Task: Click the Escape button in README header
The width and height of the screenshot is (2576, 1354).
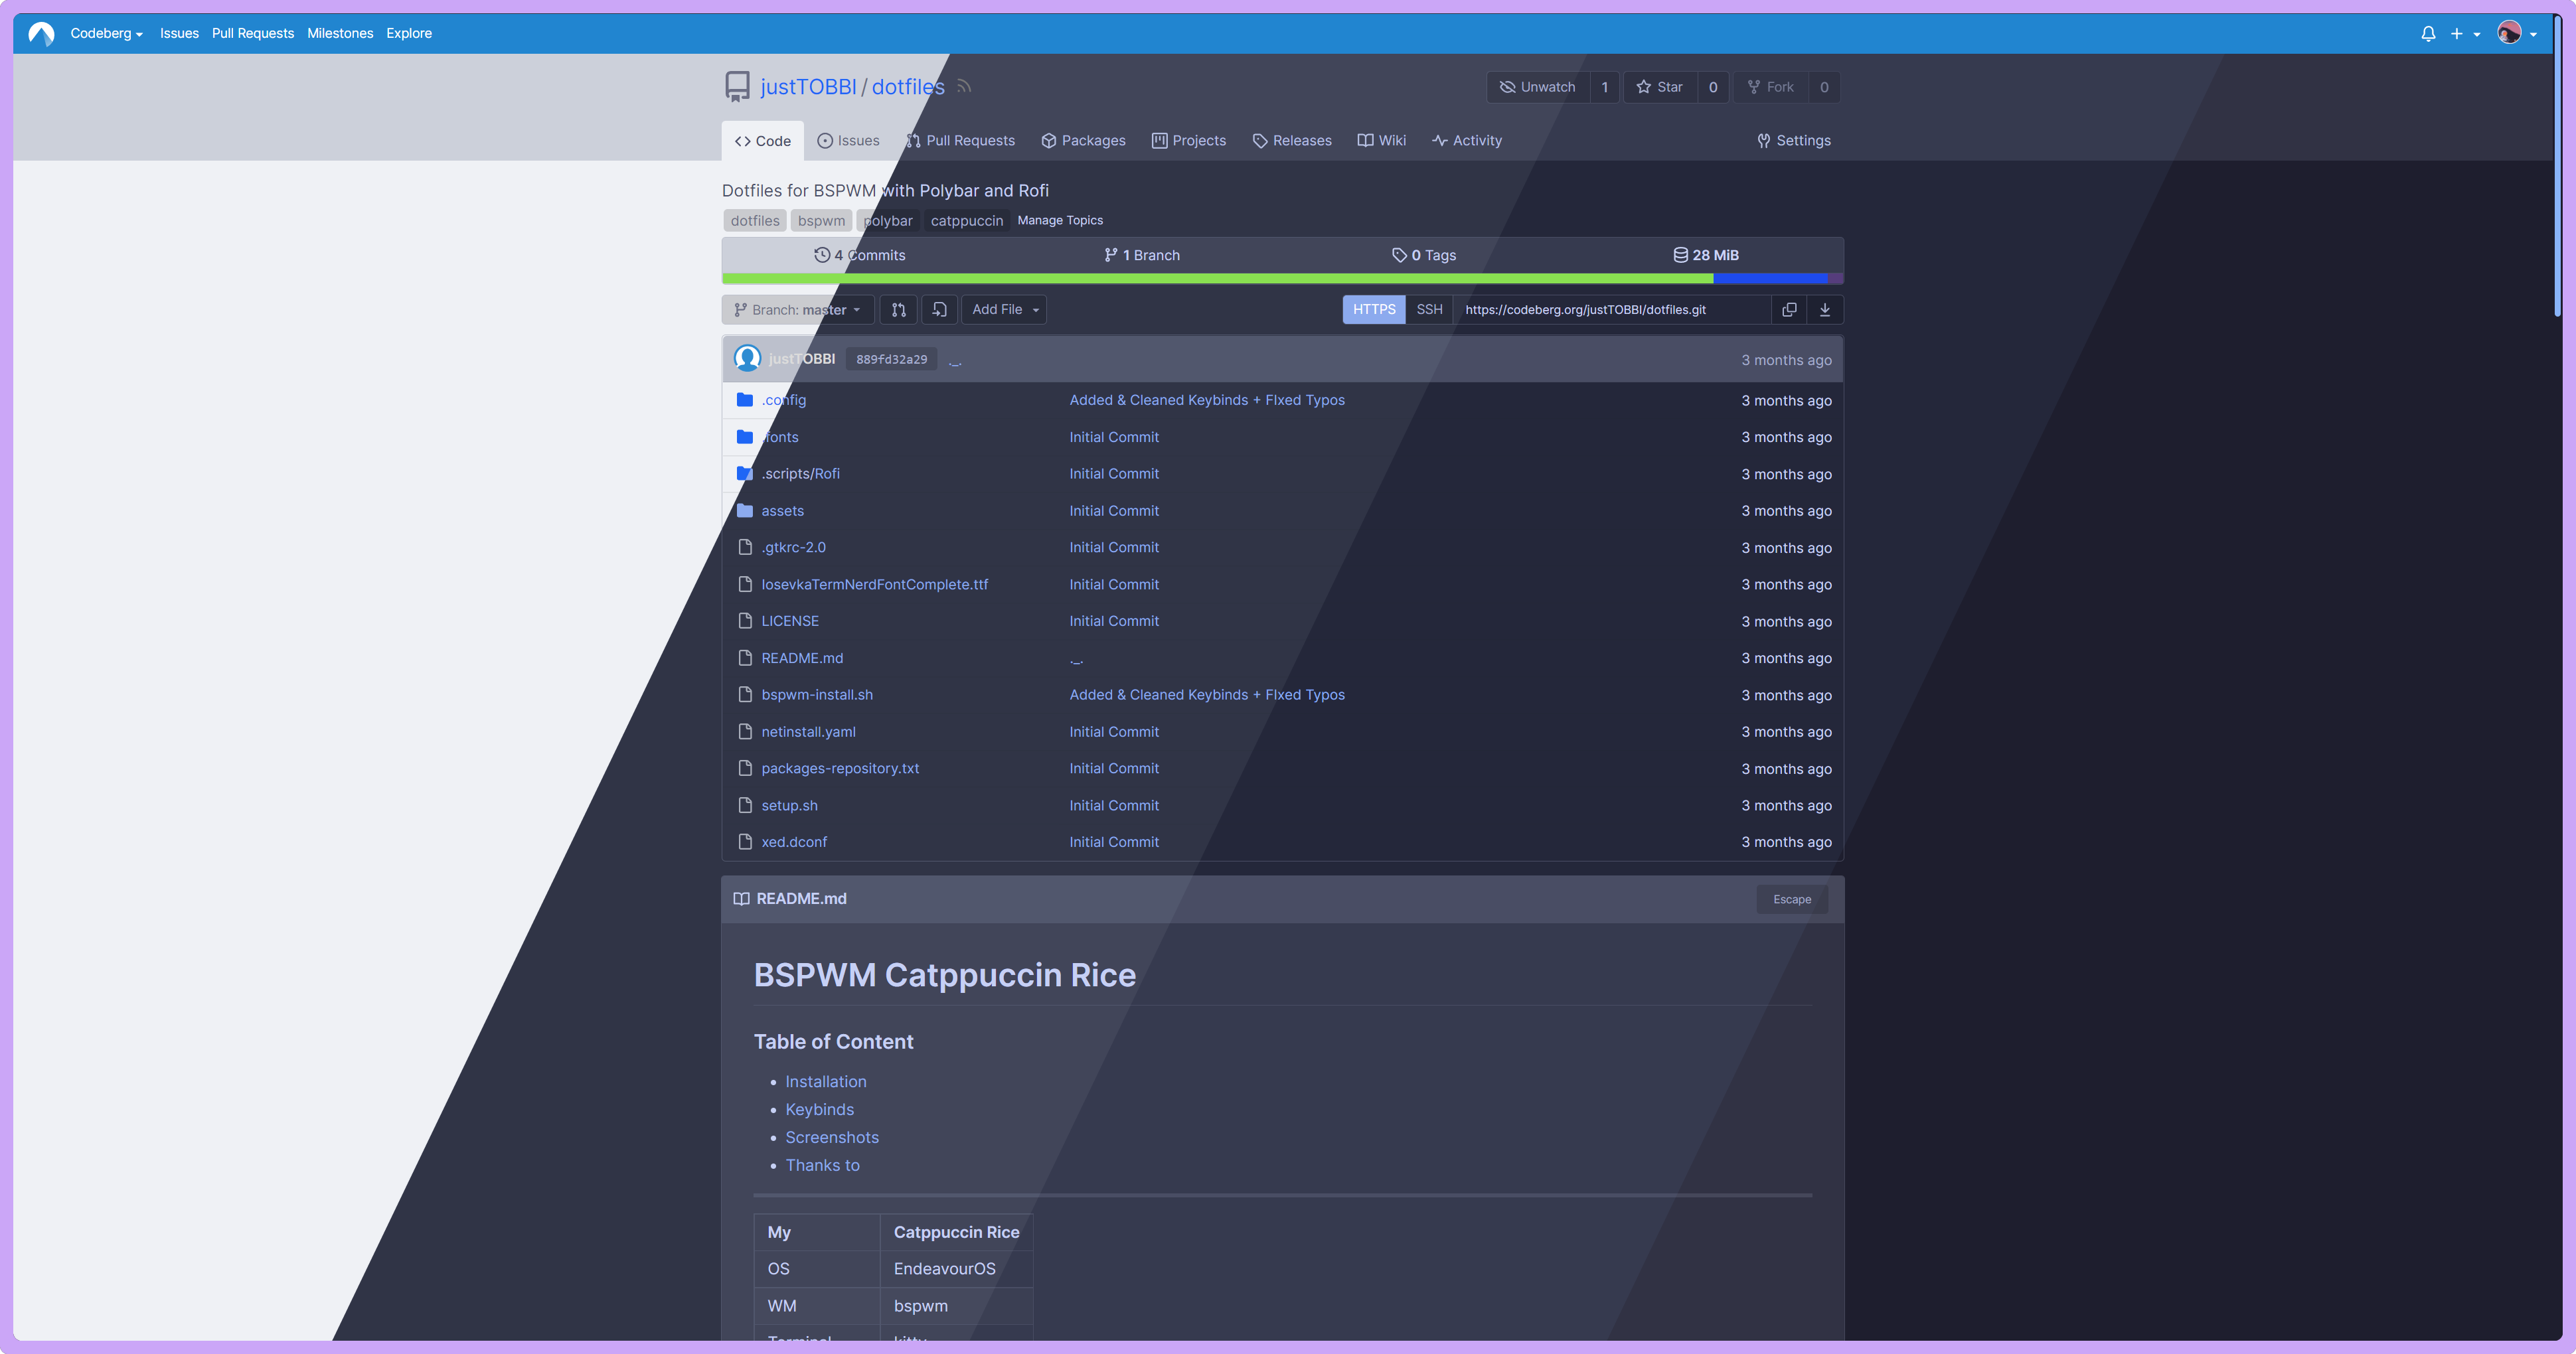Action: (x=1792, y=900)
